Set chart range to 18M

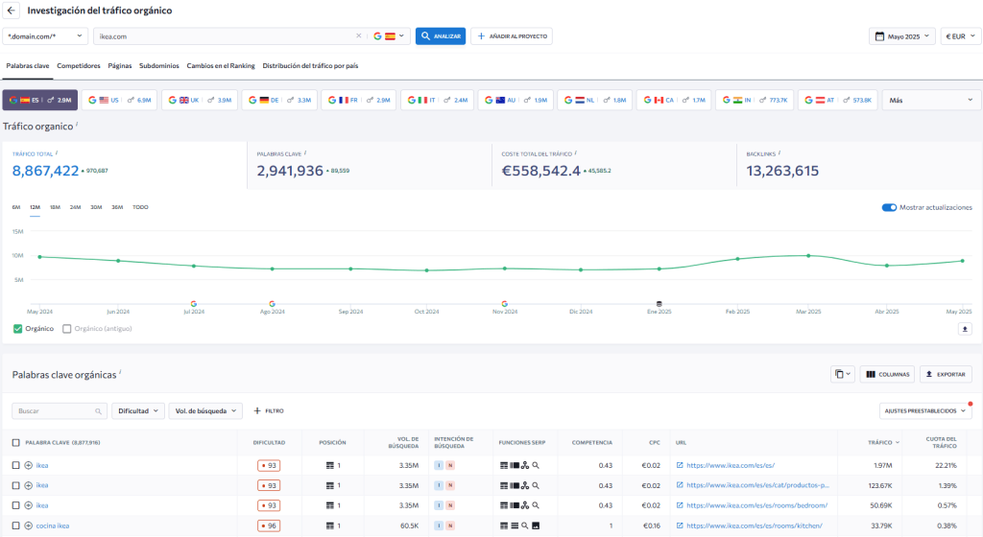coord(55,207)
